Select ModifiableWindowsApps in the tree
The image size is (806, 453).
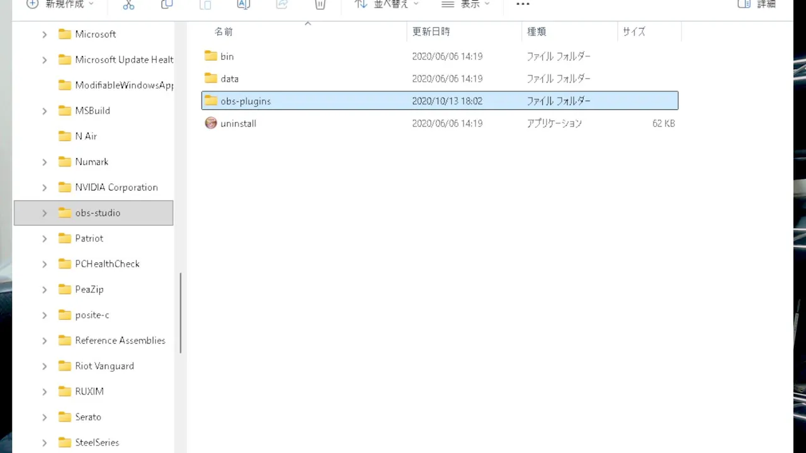pos(124,85)
